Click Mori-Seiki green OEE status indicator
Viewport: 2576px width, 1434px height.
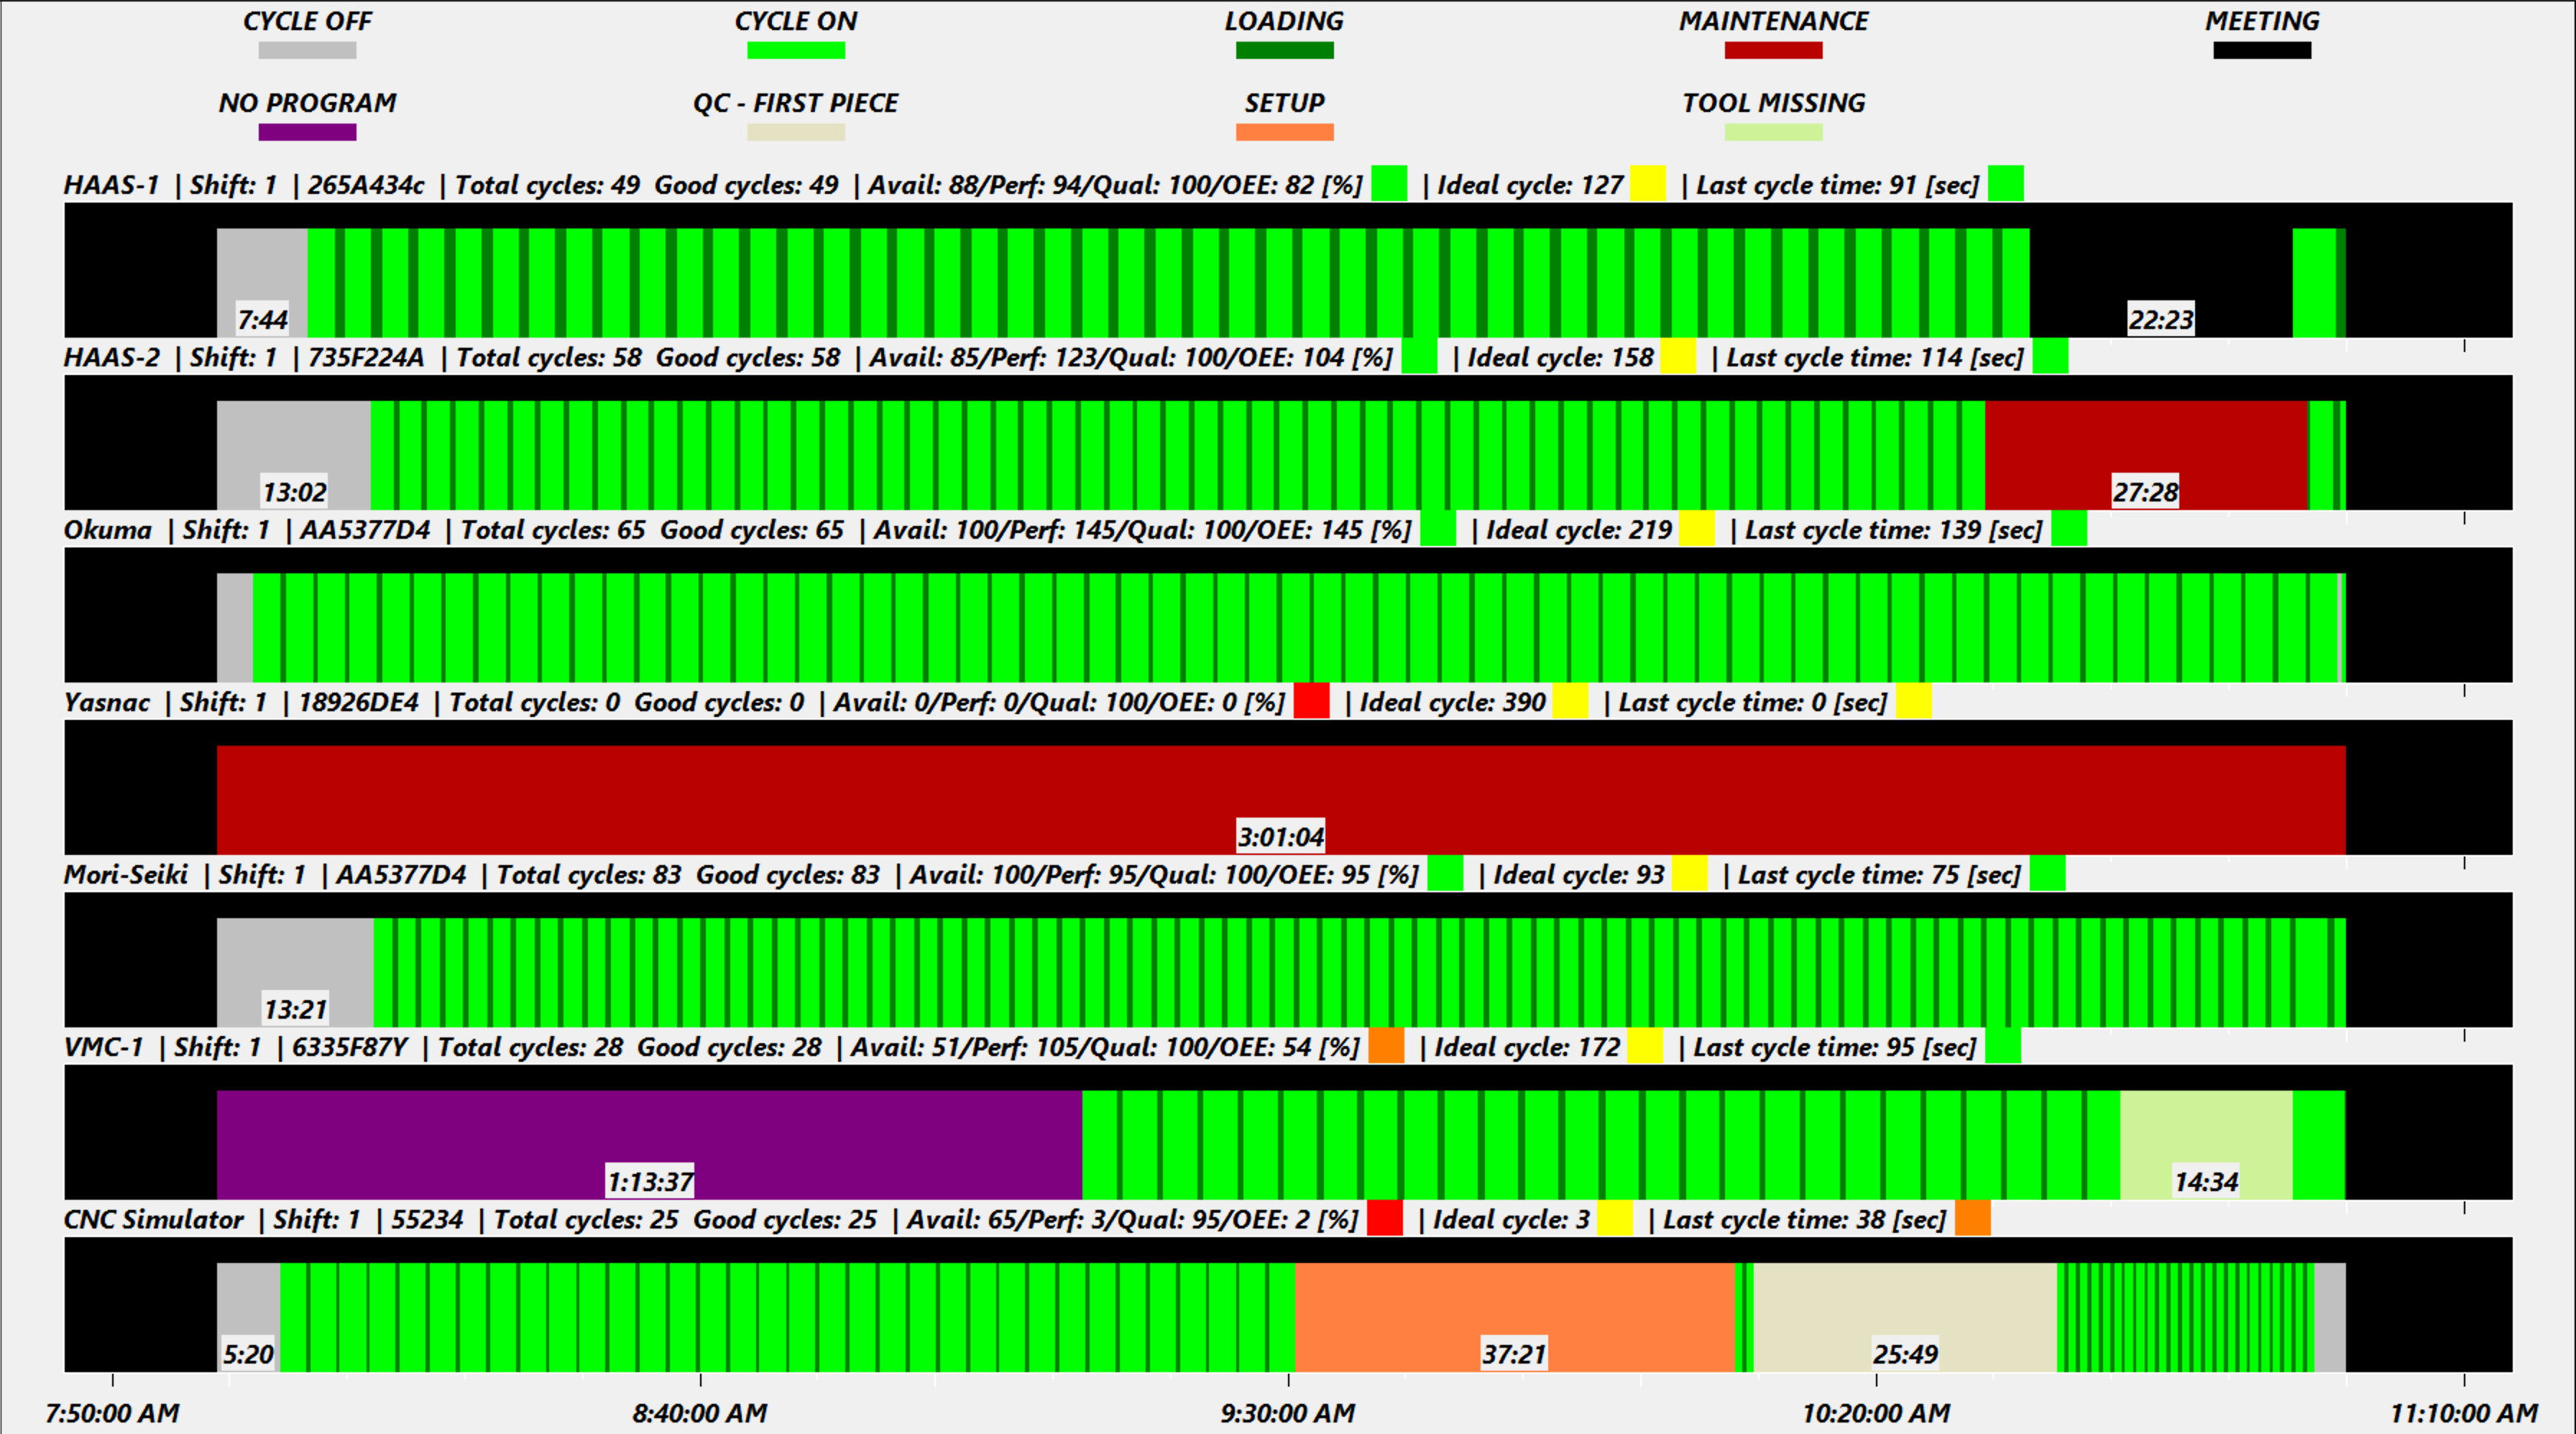pos(1445,874)
